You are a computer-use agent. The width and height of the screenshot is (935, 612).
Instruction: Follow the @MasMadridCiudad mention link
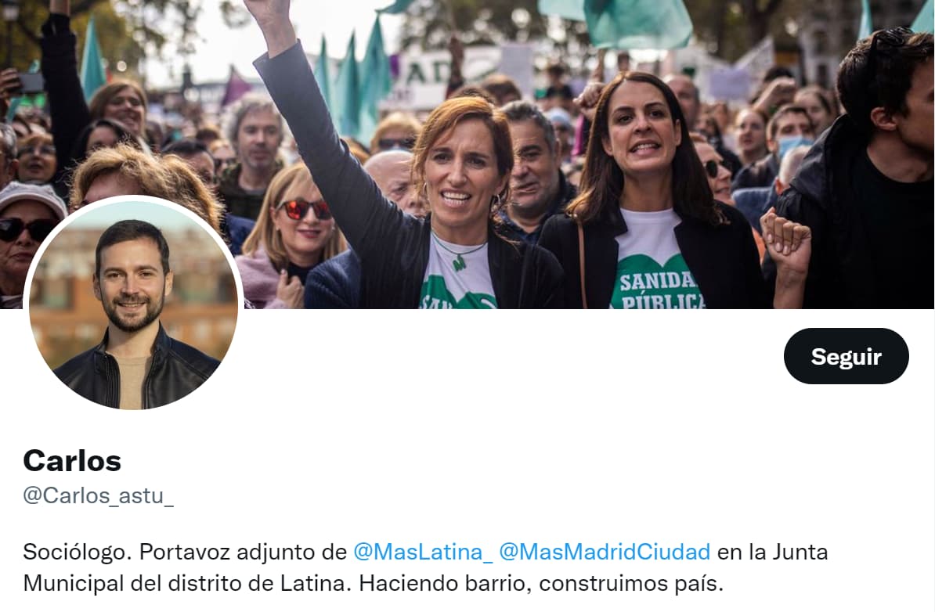605,552
